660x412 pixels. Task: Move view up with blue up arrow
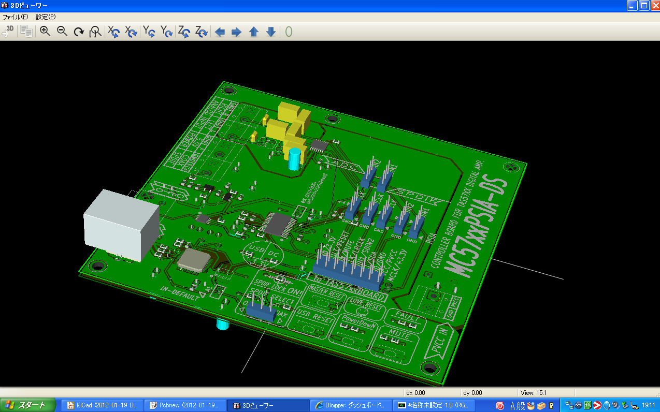(x=253, y=32)
